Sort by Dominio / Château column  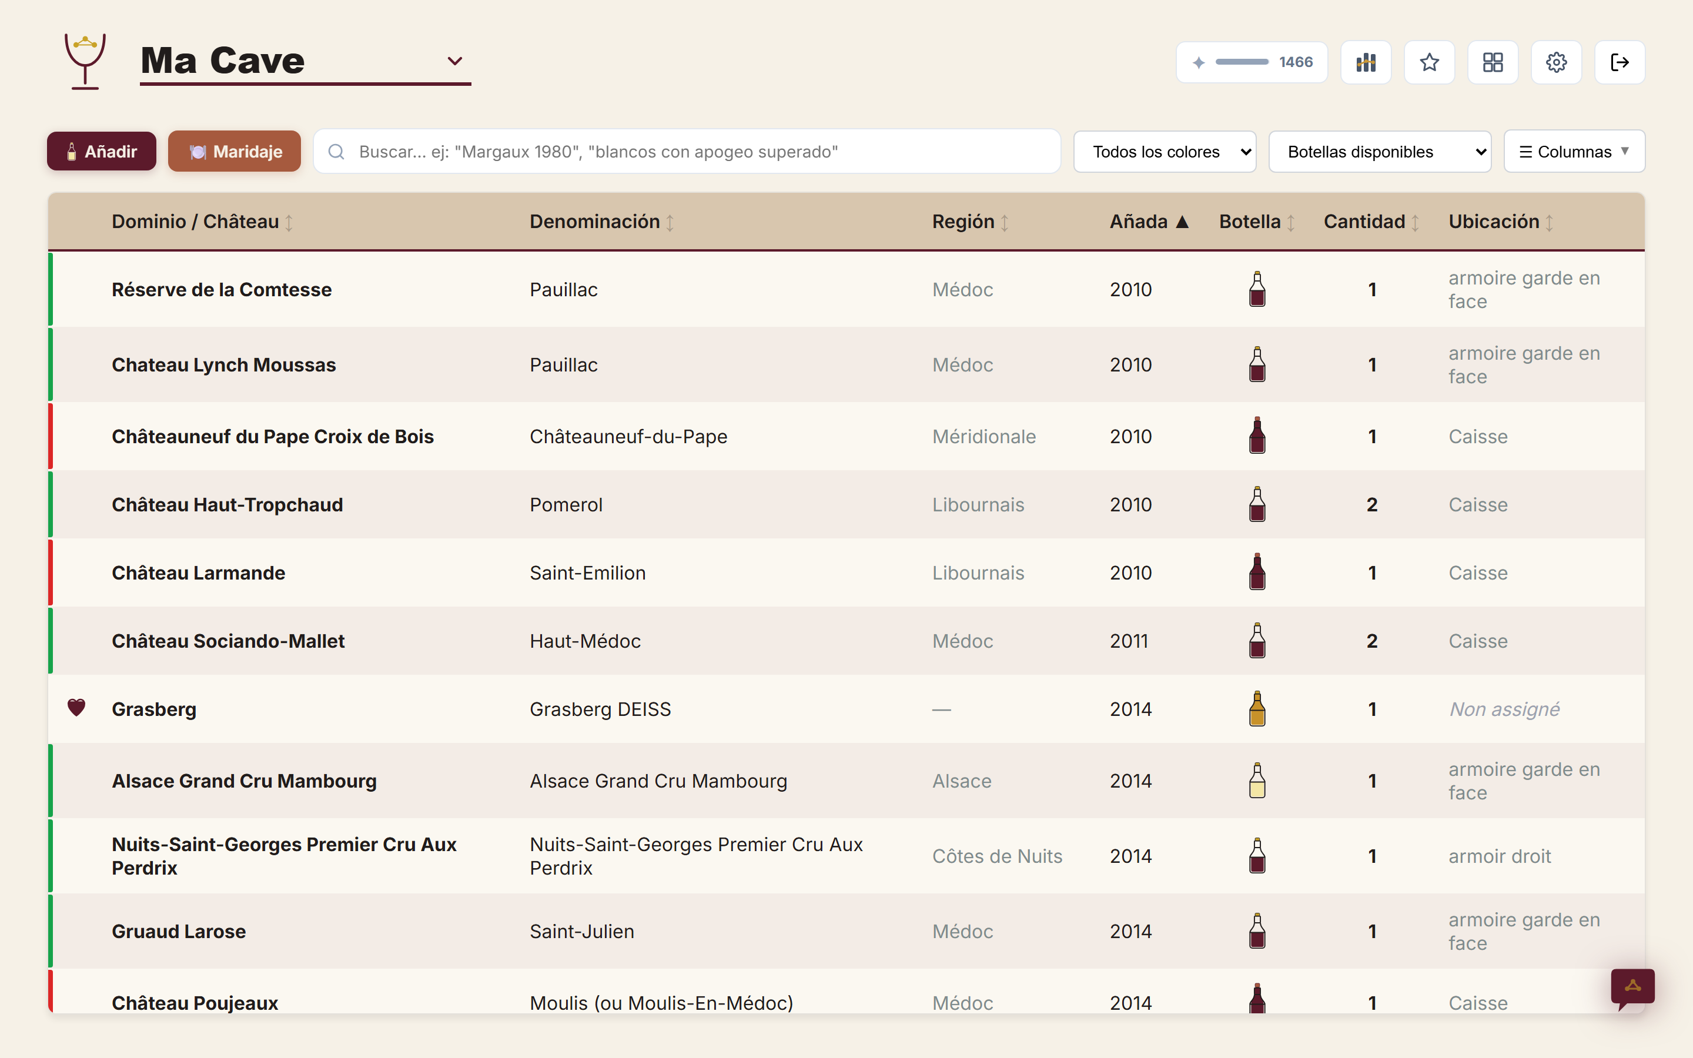click(x=202, y=222)
